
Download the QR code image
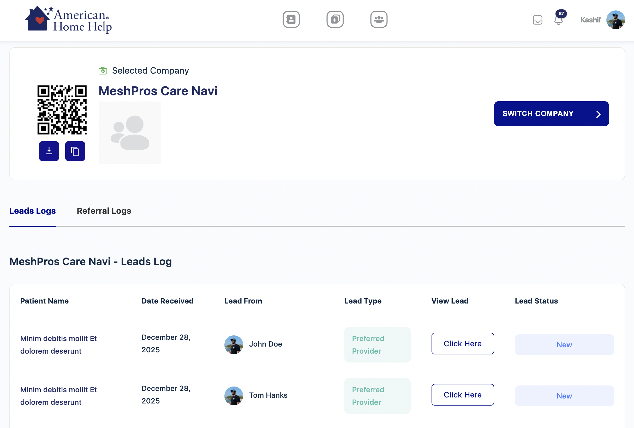49,151
